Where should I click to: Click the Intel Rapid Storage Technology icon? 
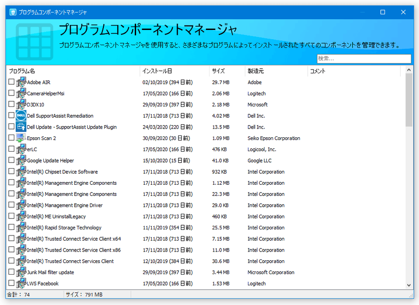pos(21,228)
